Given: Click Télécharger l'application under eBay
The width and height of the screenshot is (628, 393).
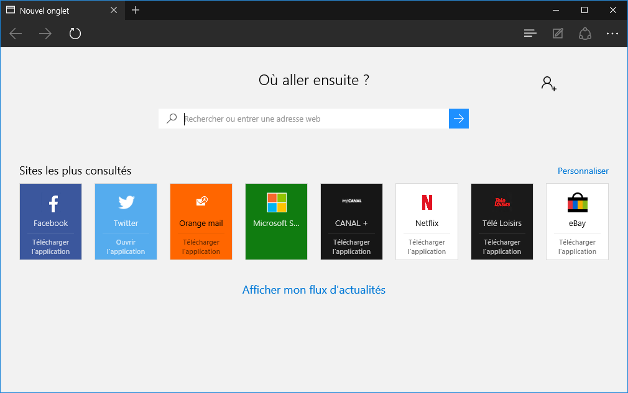Looking at the screenshot, I should (577, 247).
